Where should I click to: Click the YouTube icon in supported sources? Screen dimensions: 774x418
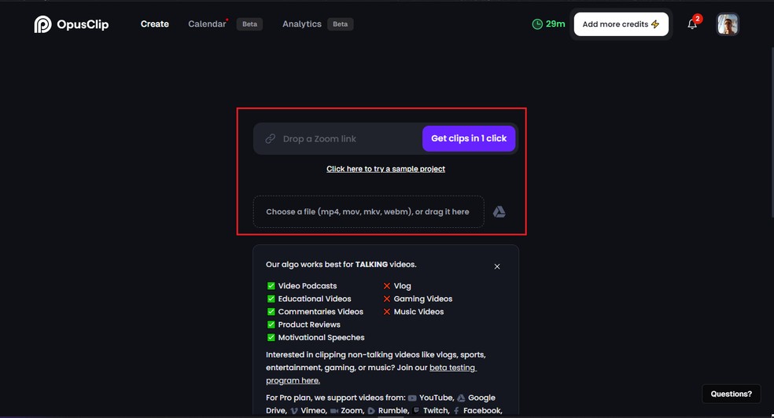click(412, 398)
